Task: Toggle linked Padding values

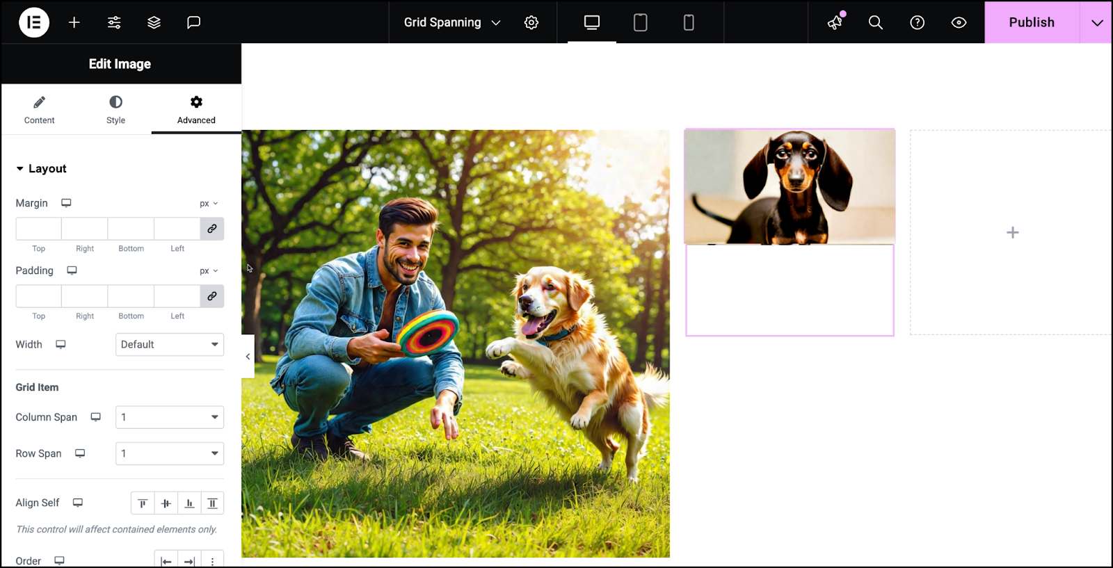Action: (212, 296)
